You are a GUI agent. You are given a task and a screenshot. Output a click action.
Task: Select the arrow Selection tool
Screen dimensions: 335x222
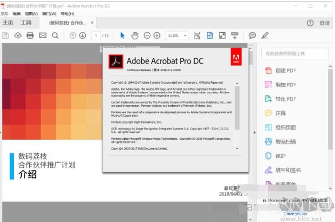(122, 35)
